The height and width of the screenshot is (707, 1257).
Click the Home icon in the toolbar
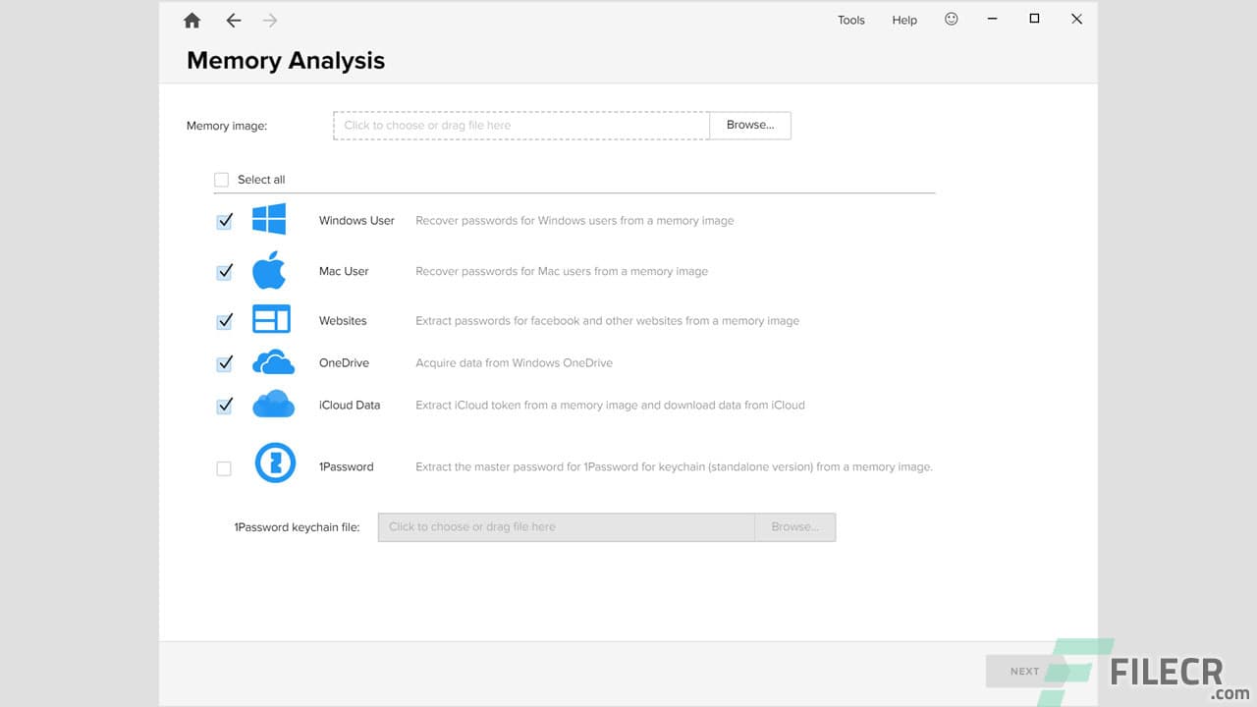pyautogui.click(x=191, y=20)
